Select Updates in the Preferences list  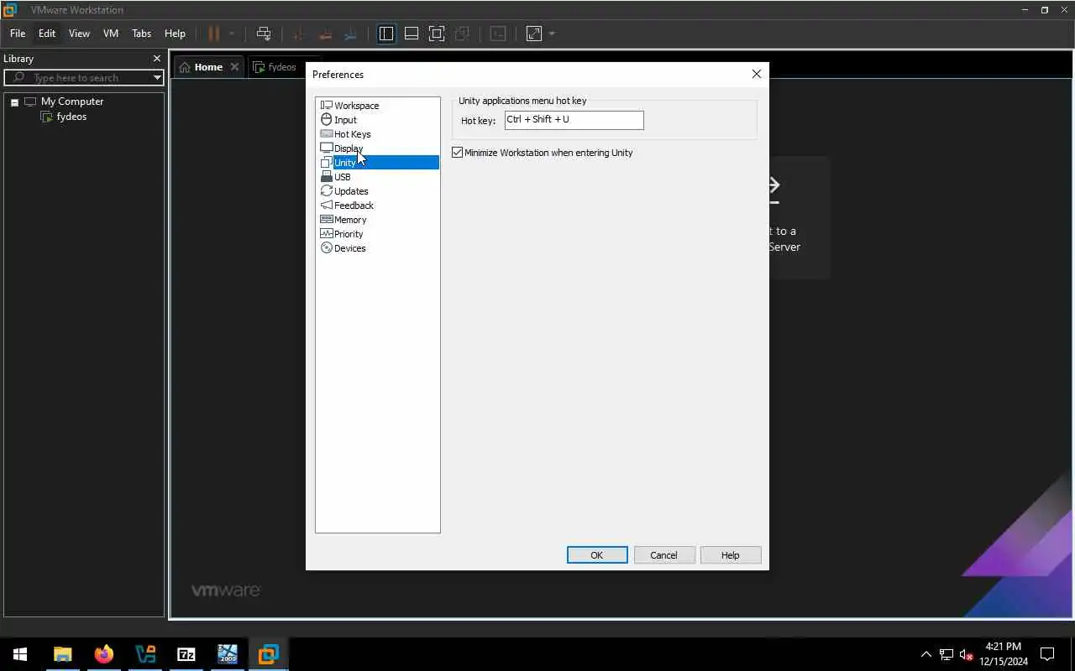coord(351,191)
